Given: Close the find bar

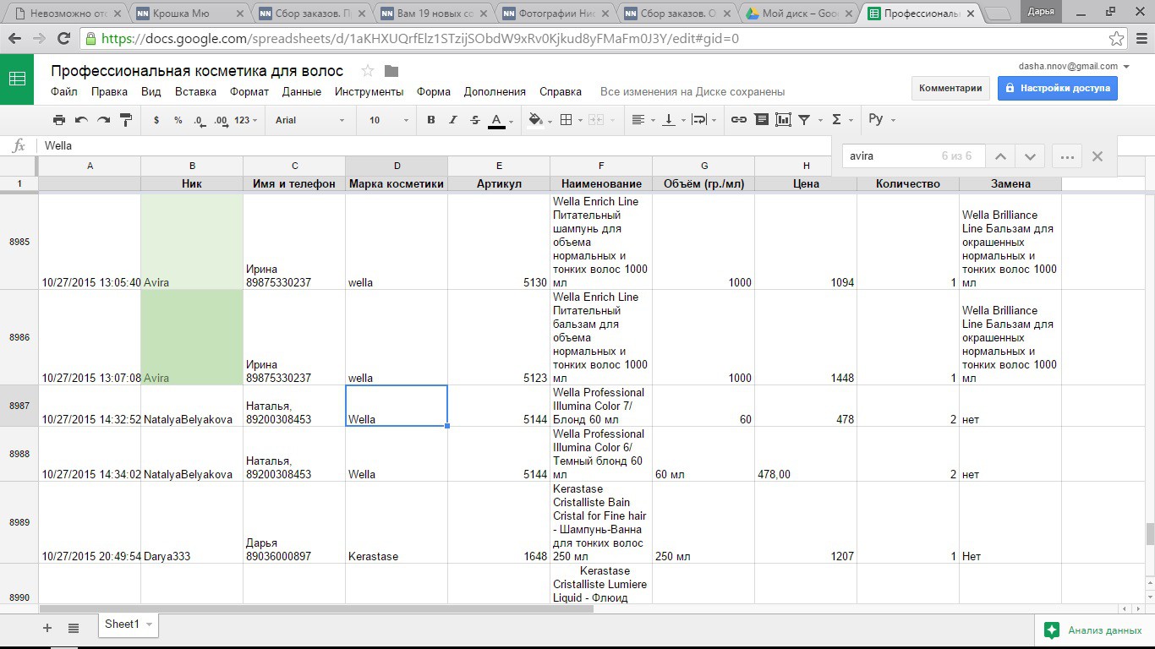Looking at the screenshot, I should 1098,156.
